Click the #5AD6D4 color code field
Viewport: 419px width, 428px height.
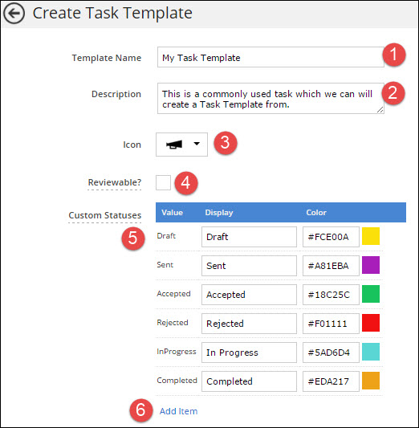[331, 353]
